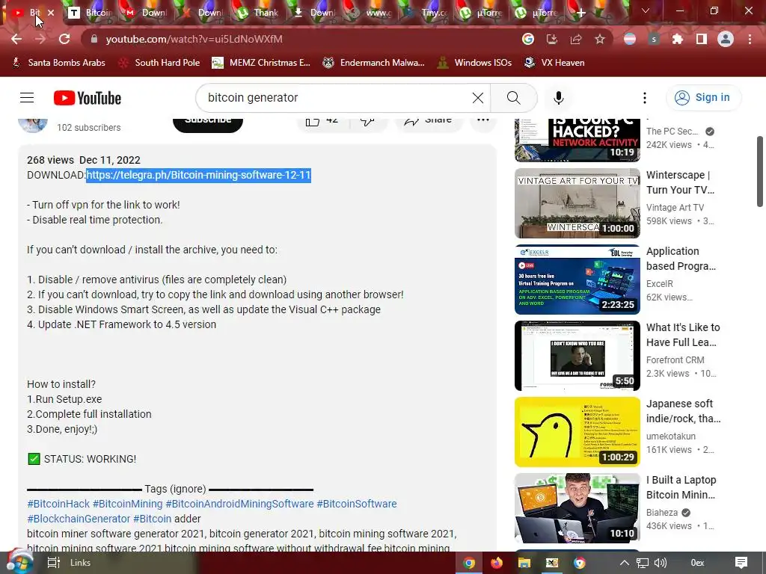Screen dimensions: 766x574
Task: Open the Links toolbar on taskbar
Action: coord(81,563)
